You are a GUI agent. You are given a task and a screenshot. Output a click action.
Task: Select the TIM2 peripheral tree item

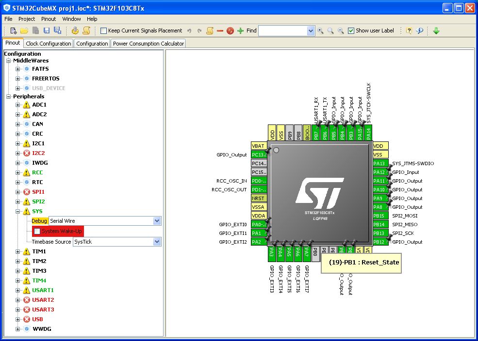click(39, 261)
